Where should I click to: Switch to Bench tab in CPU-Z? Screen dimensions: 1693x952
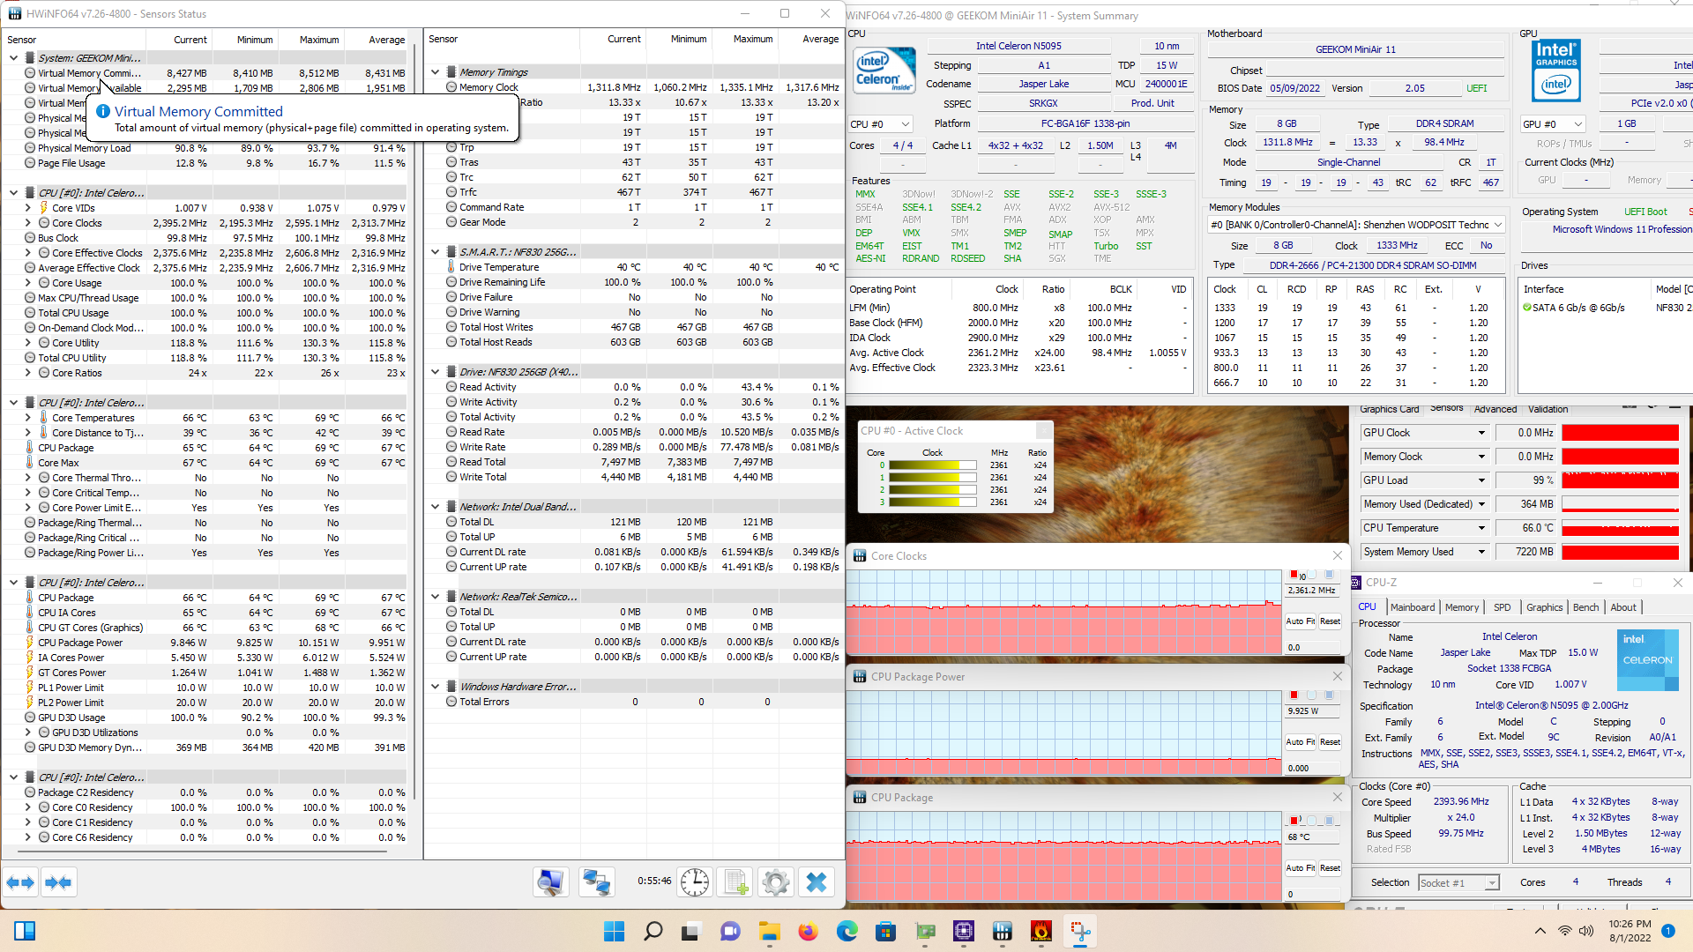coord(1585,607)
